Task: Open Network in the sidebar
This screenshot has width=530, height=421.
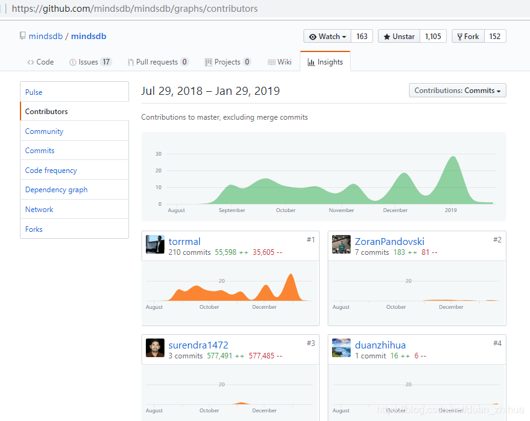Action: (74, 210)
